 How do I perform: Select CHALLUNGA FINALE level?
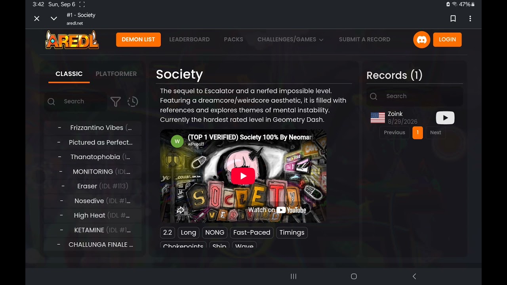point(93,245)
